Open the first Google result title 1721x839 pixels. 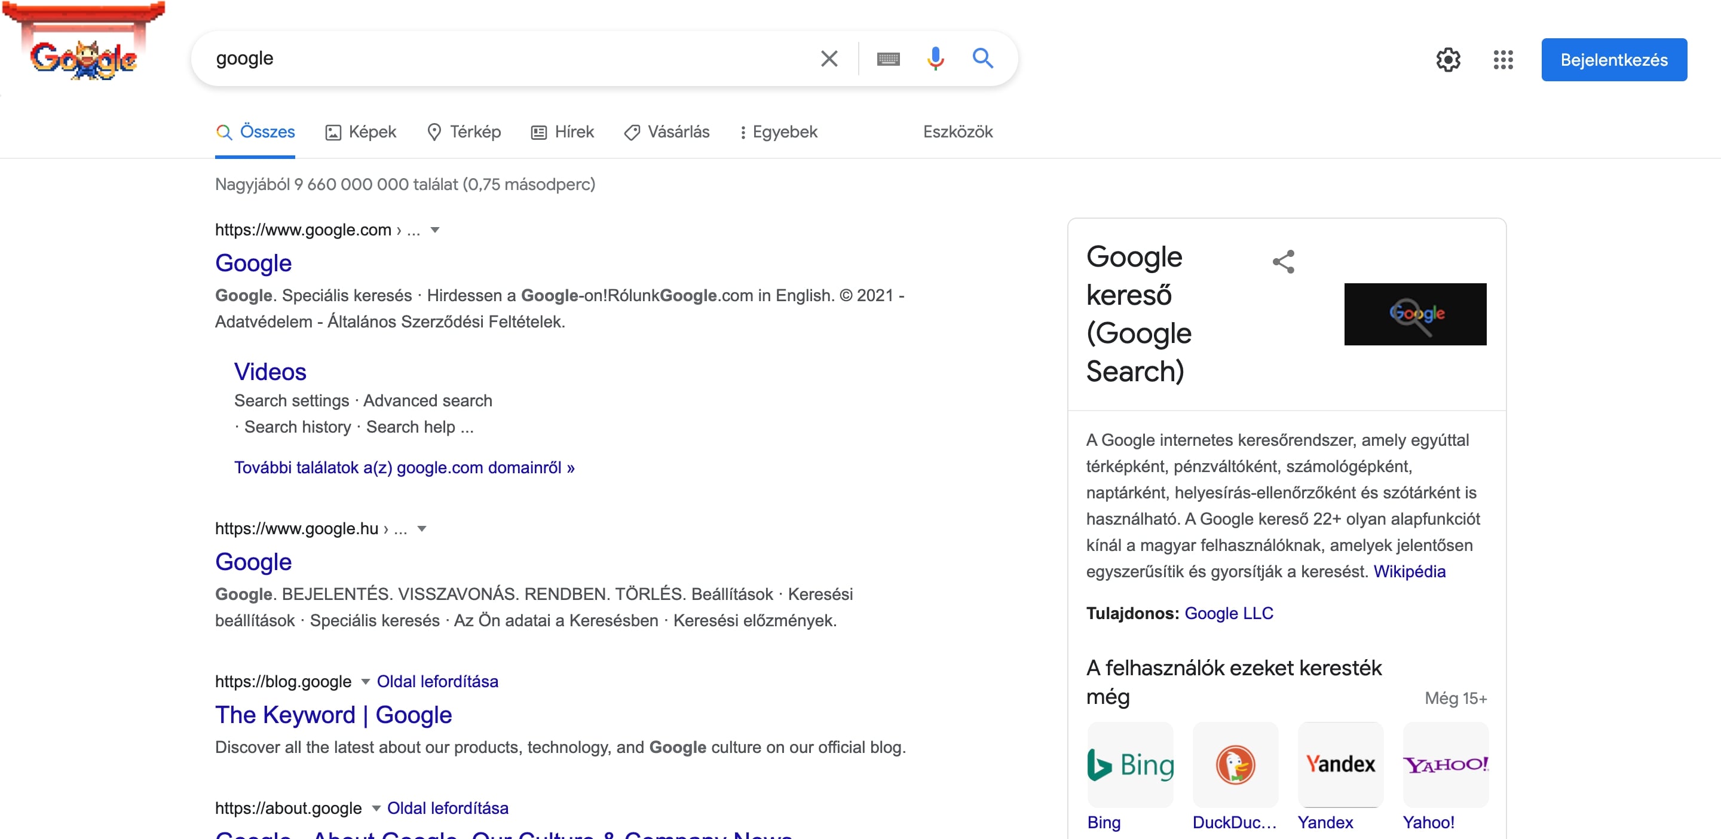tap(253, 263)
